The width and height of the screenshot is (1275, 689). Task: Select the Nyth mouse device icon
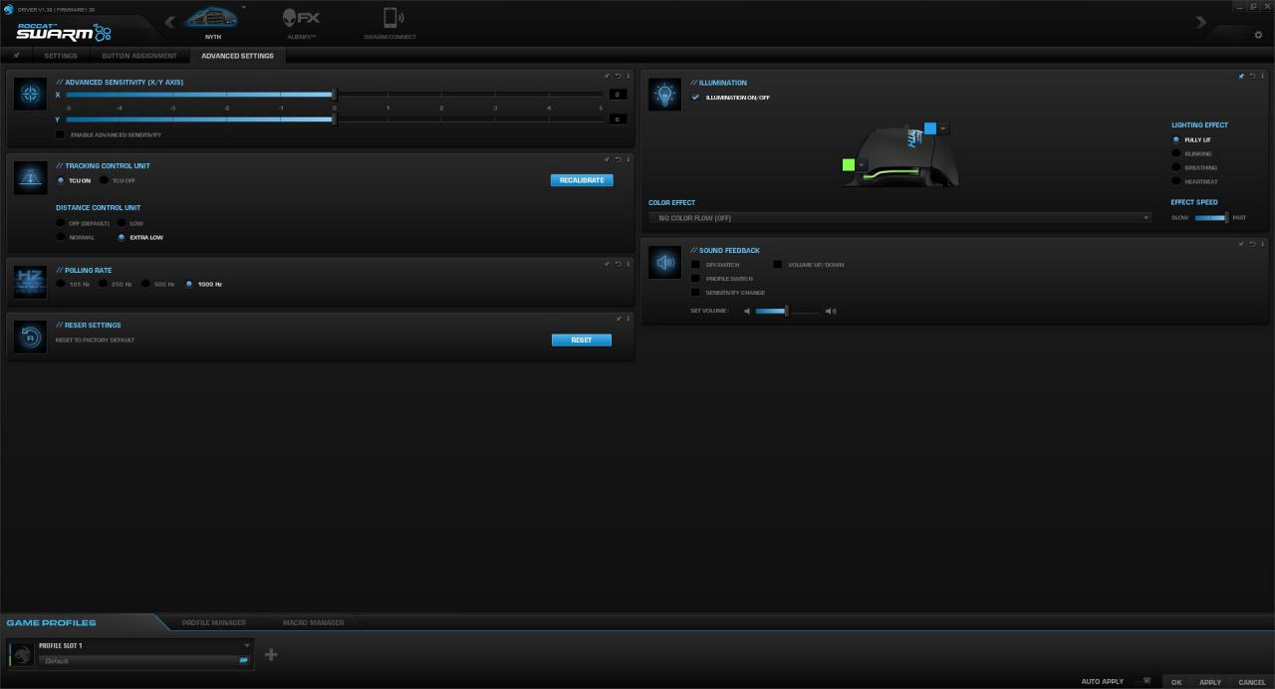[x=212, y=18]
